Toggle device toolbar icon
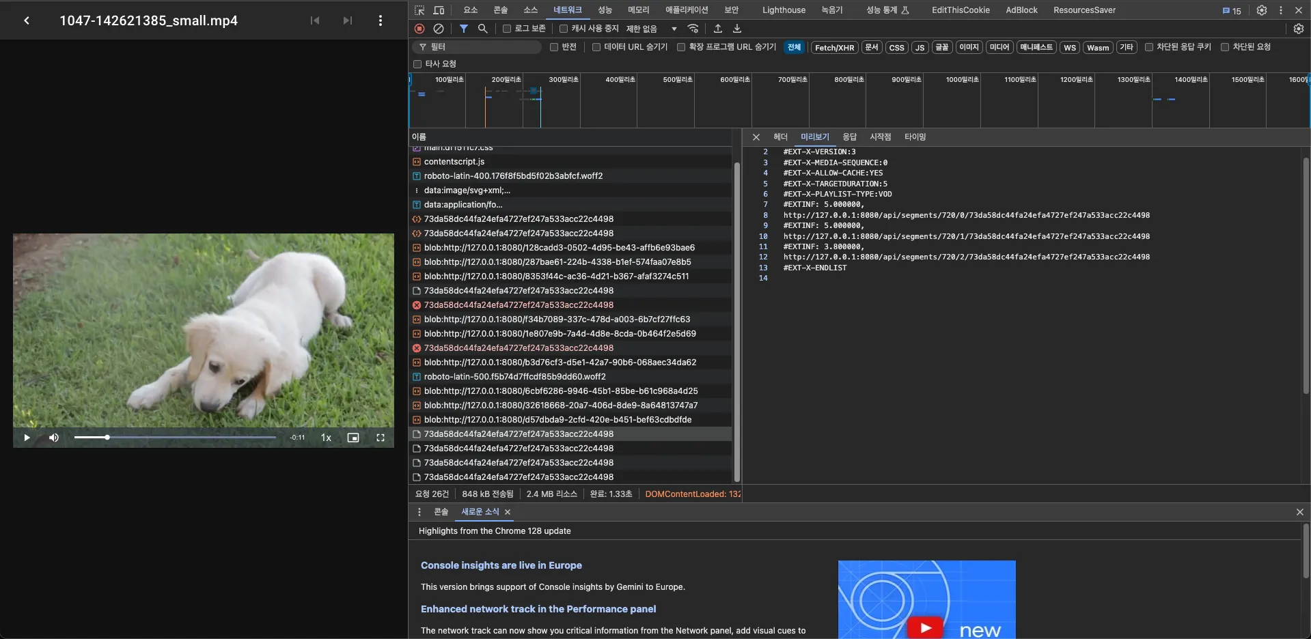Viewport: 1311px width, 639px height. (x=439, y=10)
